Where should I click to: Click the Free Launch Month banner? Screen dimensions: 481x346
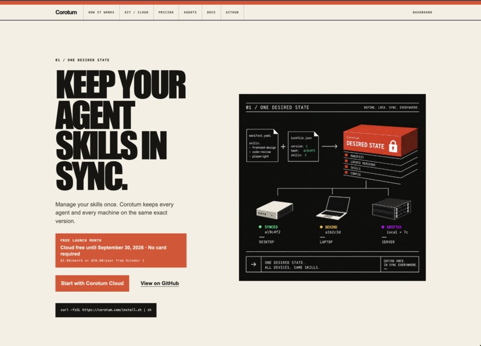click(121, 250)
